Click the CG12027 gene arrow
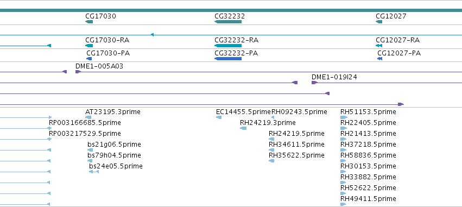This screenshot has height=207, width=462. 379,22
